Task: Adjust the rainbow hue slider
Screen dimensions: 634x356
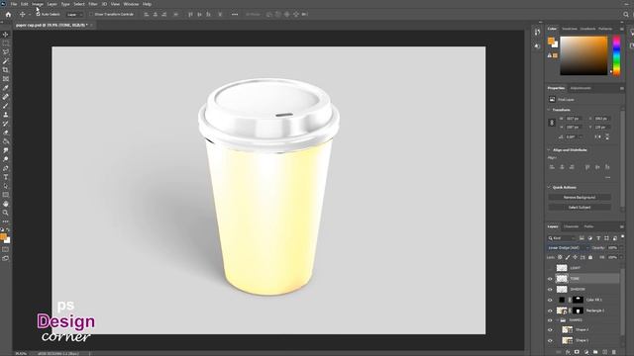Action: tap(616, 55)
